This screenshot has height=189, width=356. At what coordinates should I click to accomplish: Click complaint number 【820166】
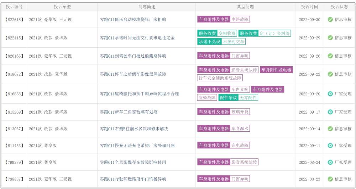pyautogui.click(x=14, y=56)
